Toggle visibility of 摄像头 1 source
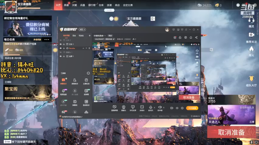The image size is (259, 145). click(x=61, y=52)
